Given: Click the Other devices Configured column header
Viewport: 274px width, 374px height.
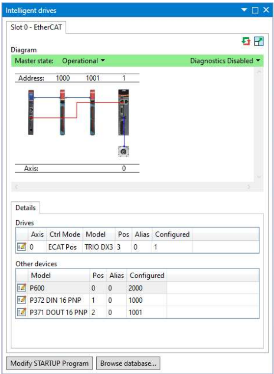Looking at the screenshot, I should coord(147,275).
